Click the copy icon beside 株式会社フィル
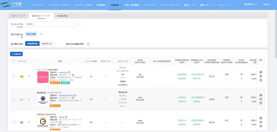 (73, 98)
